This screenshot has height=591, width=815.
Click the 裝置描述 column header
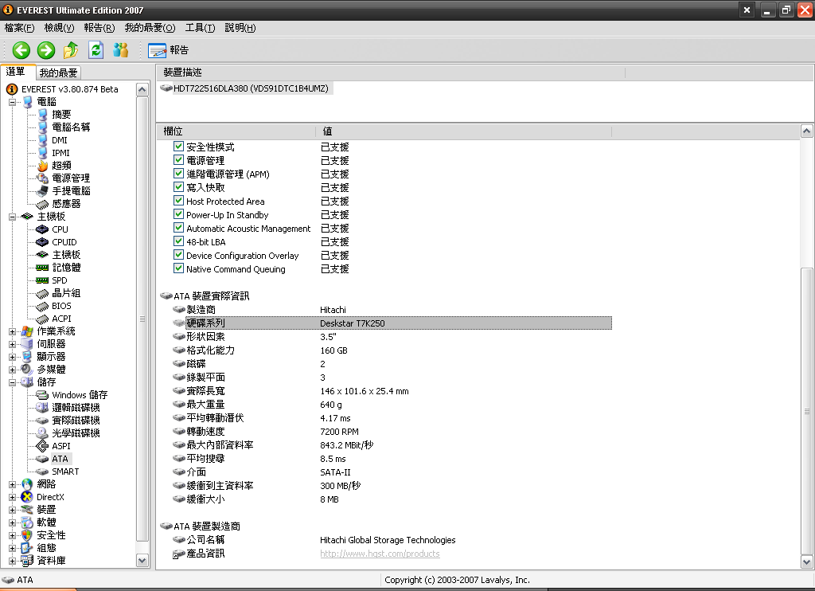tap(391, 72)
